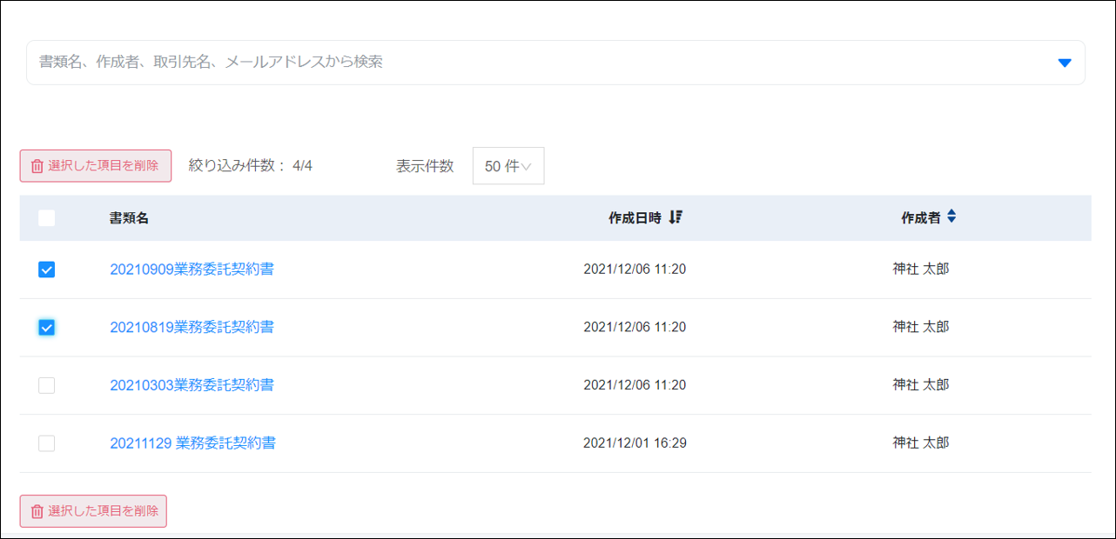1116x539 pixels.
Task: Click the delete button below the table
Action: coord(93,511)
